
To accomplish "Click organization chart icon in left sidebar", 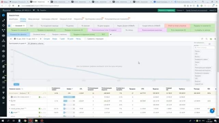I will tap(3, 41).
